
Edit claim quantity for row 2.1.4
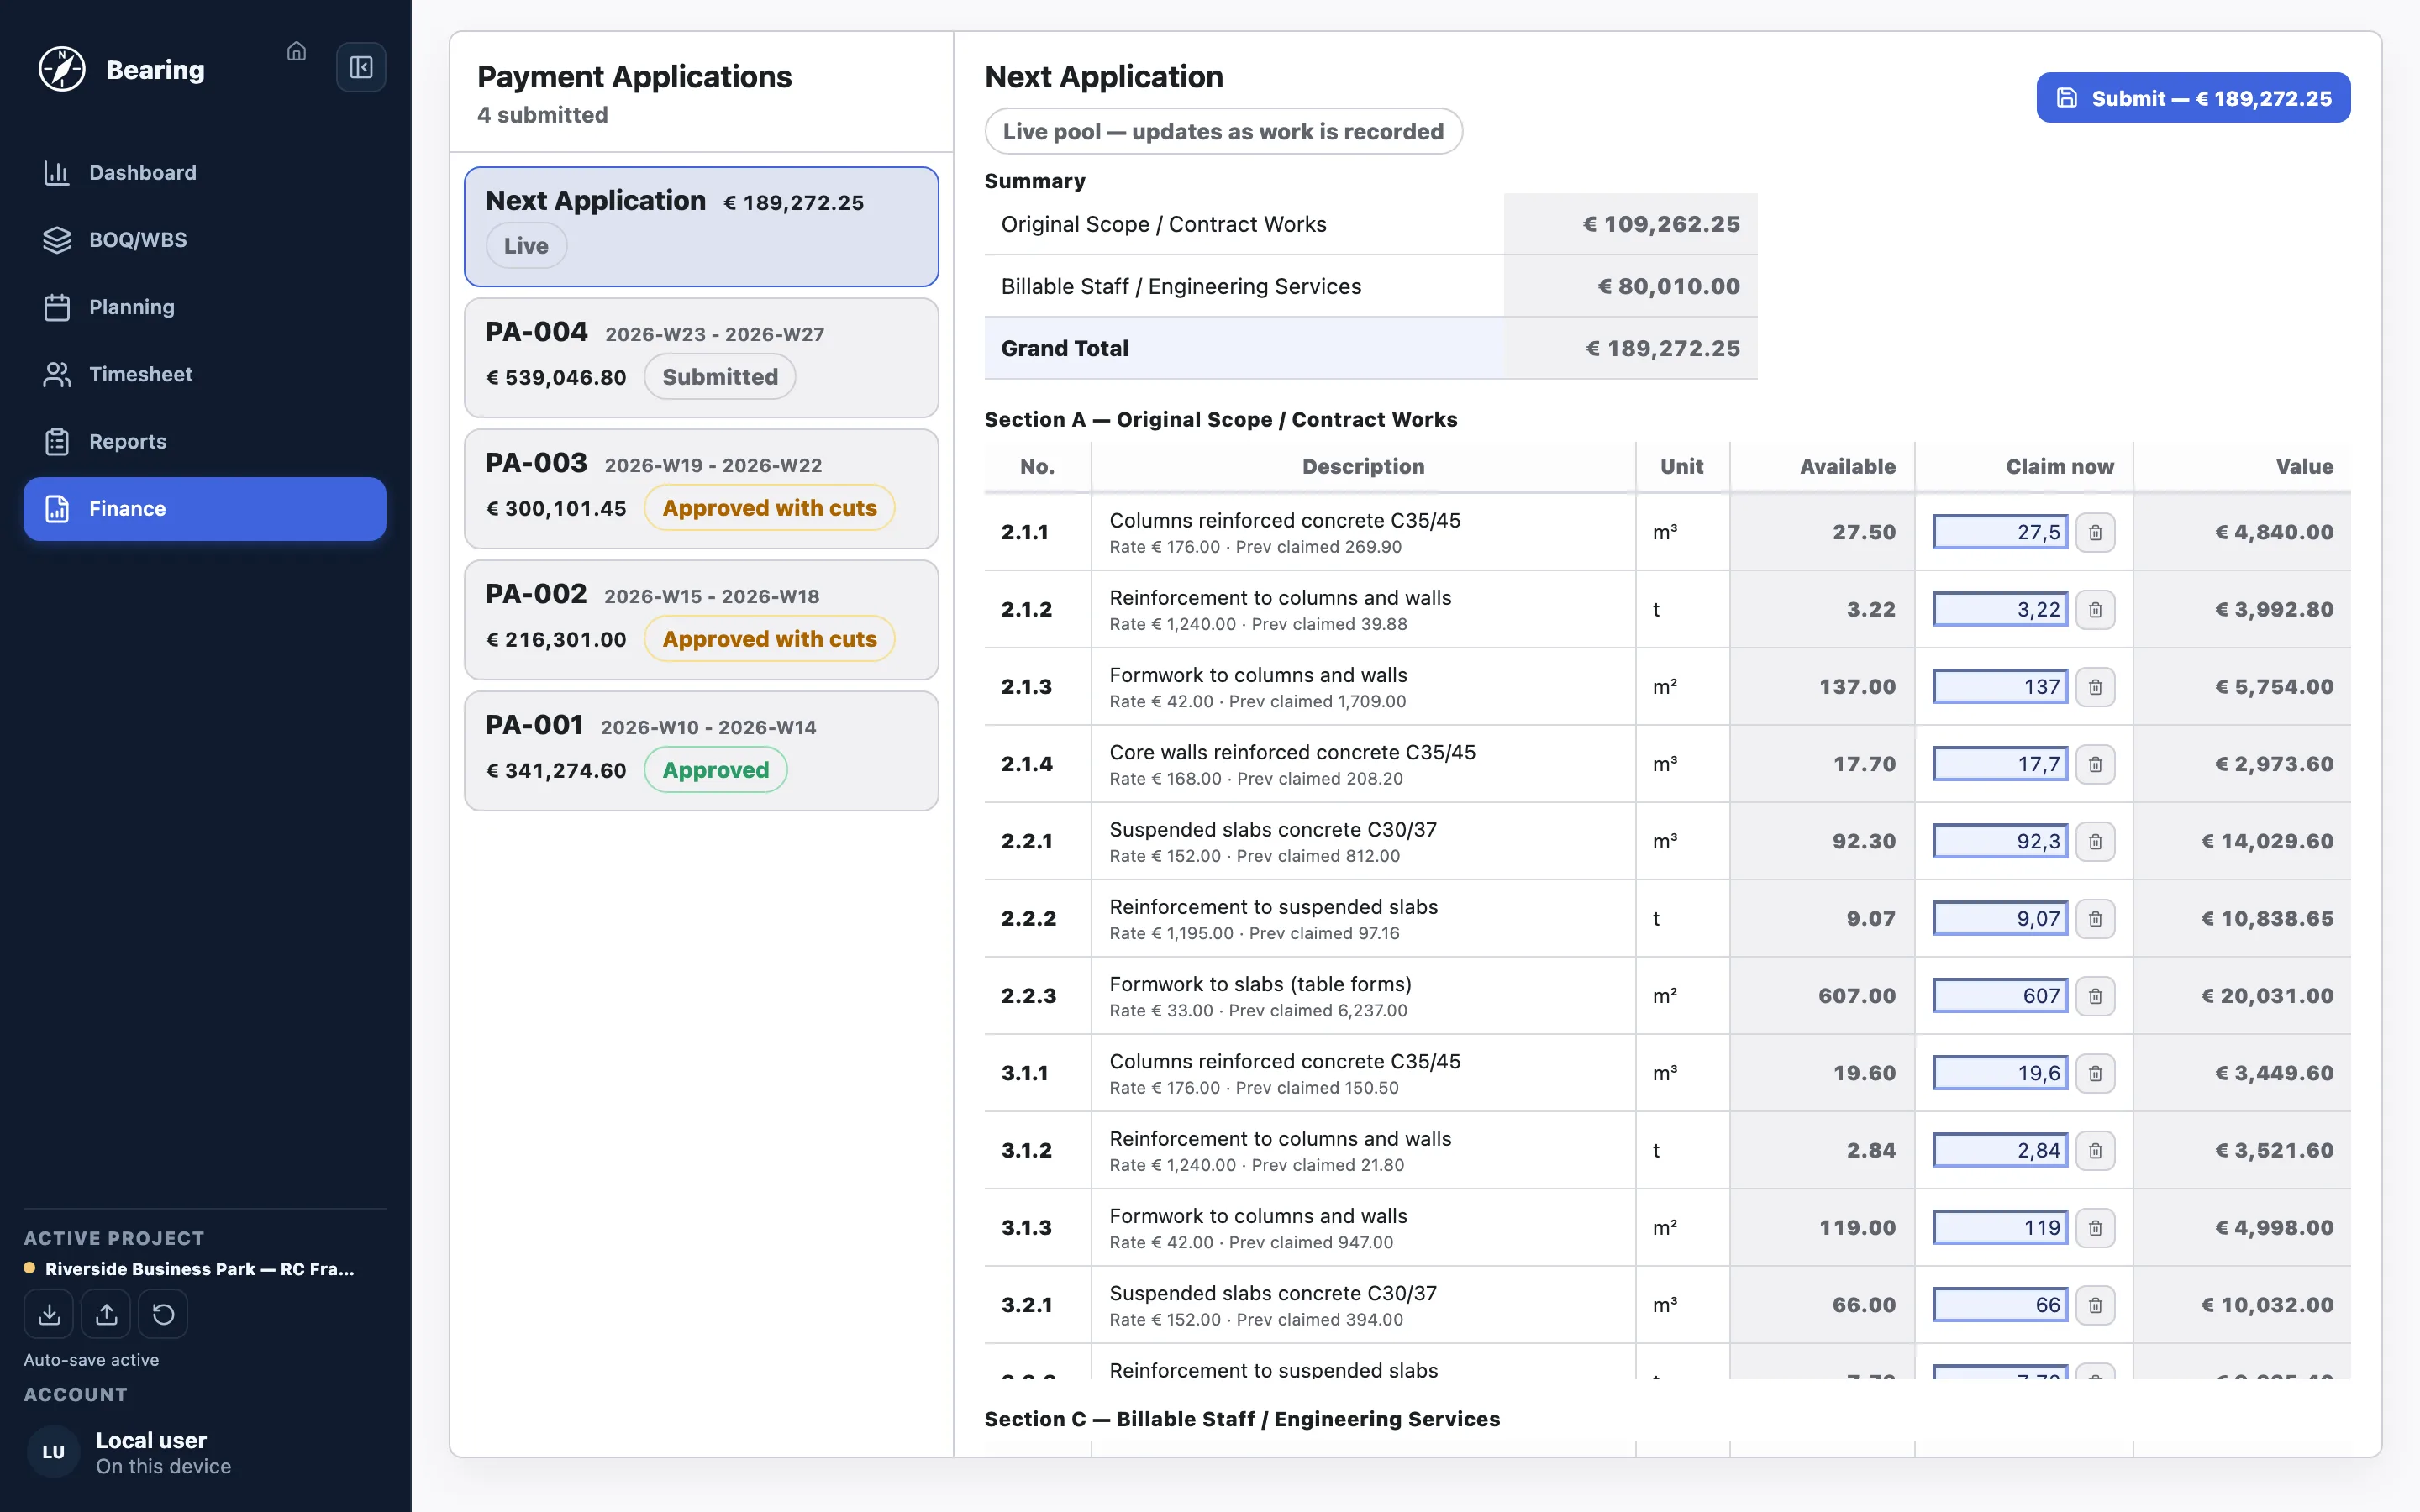point(2000,764)
